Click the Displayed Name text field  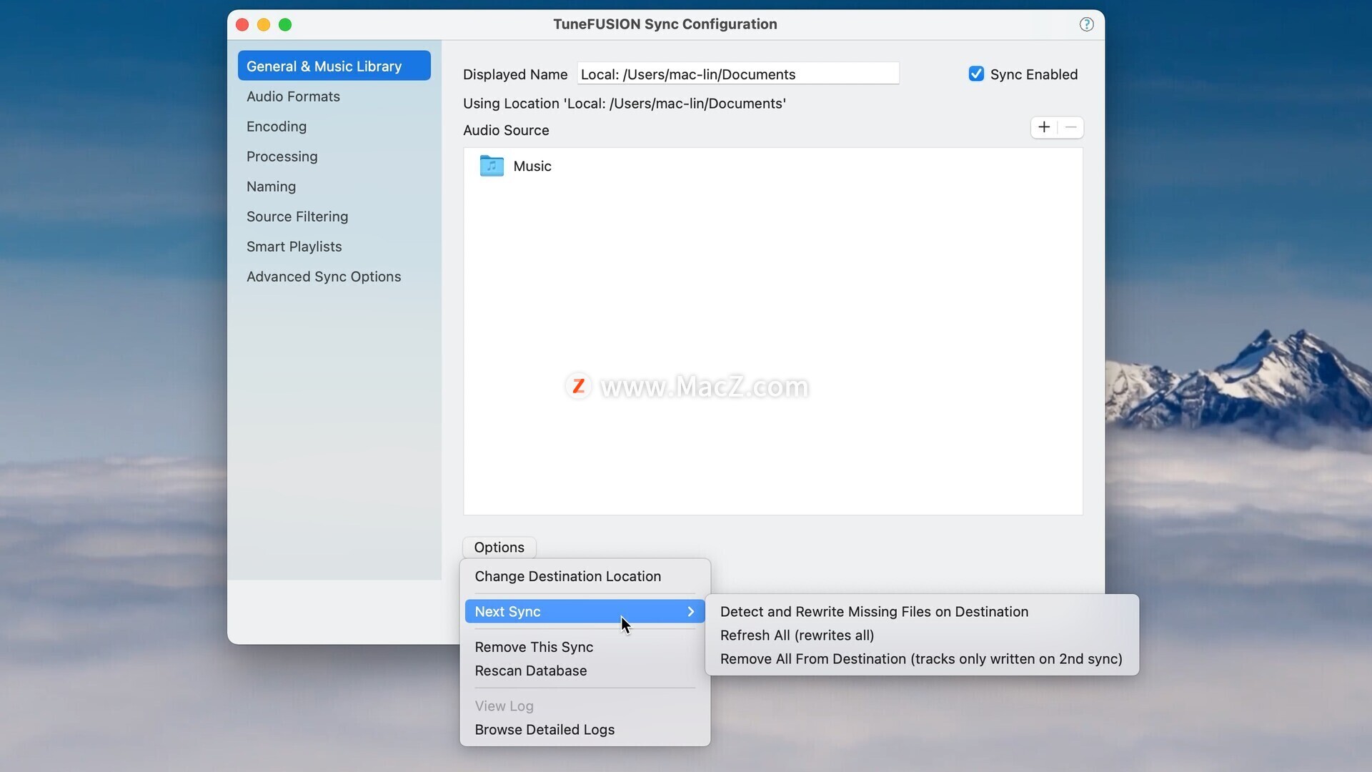click(738, 74)
